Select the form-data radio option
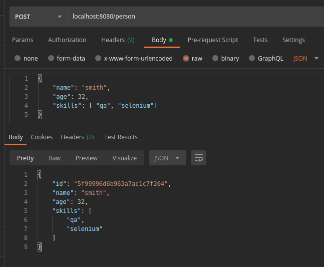The height and width of the screenshot is (267, 324). 51,58
